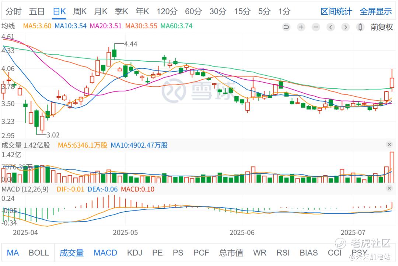
Task: Move the chart right with the right chevron icon
Action: (345, 27)
